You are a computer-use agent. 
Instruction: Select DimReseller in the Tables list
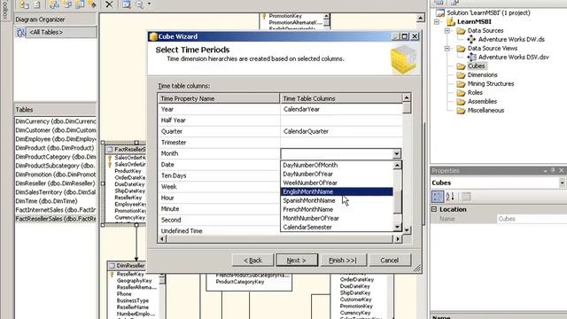(x=56, y=183)
